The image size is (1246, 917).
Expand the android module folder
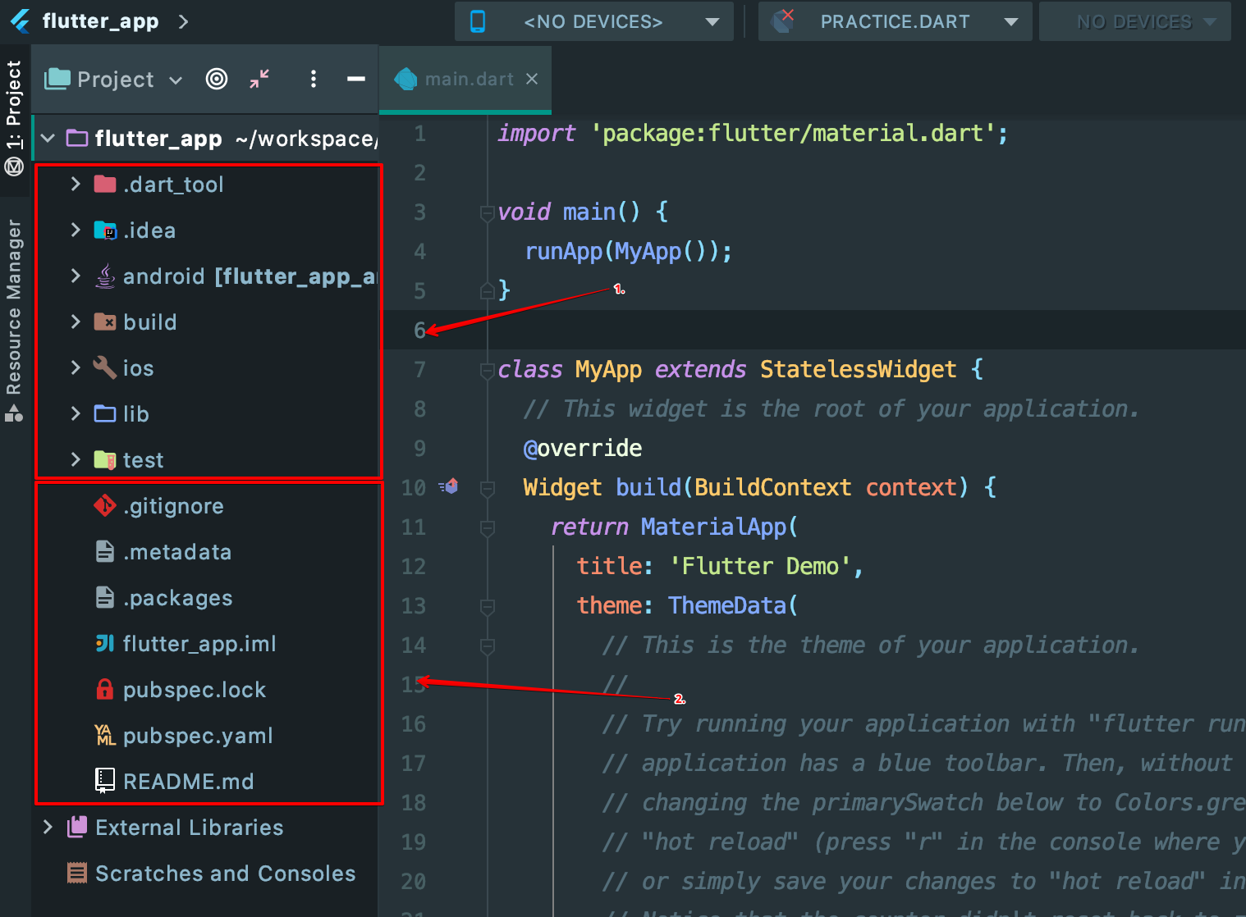[x=76, y=276]
